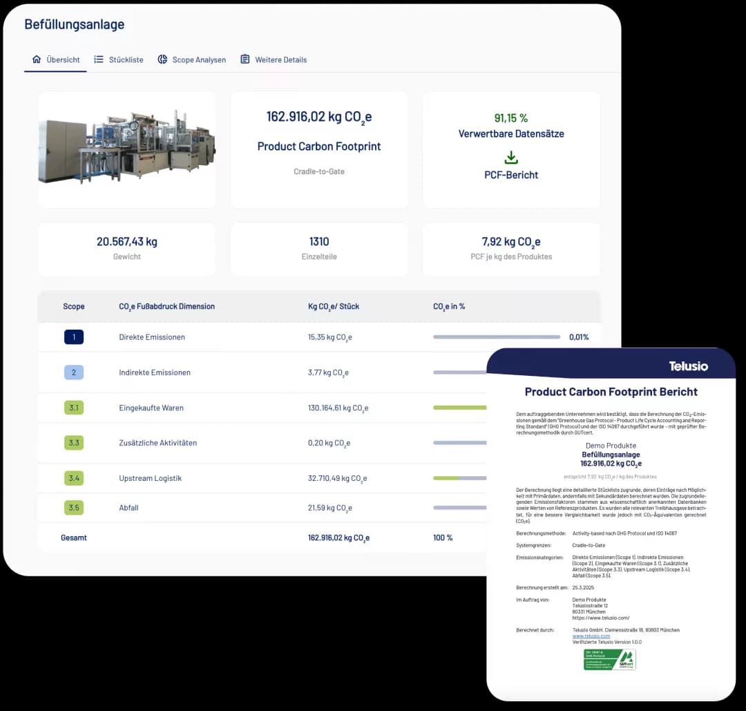Click the GUTcert certification logo in report
This screenshot has height=711, width=746.
point(609,660)
